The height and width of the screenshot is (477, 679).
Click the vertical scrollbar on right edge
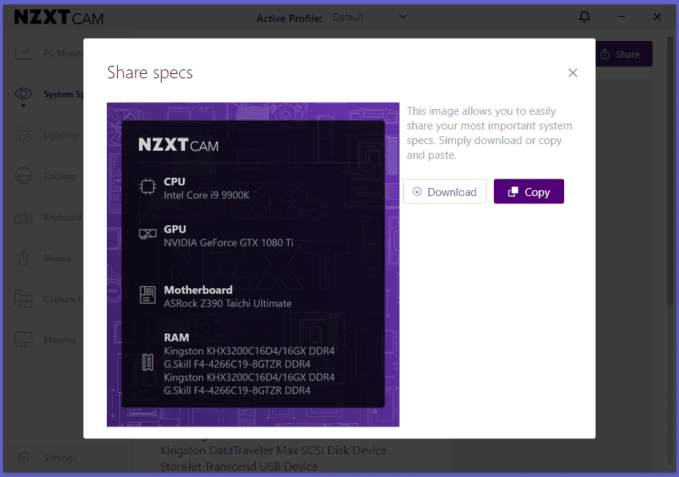(670, 173)
